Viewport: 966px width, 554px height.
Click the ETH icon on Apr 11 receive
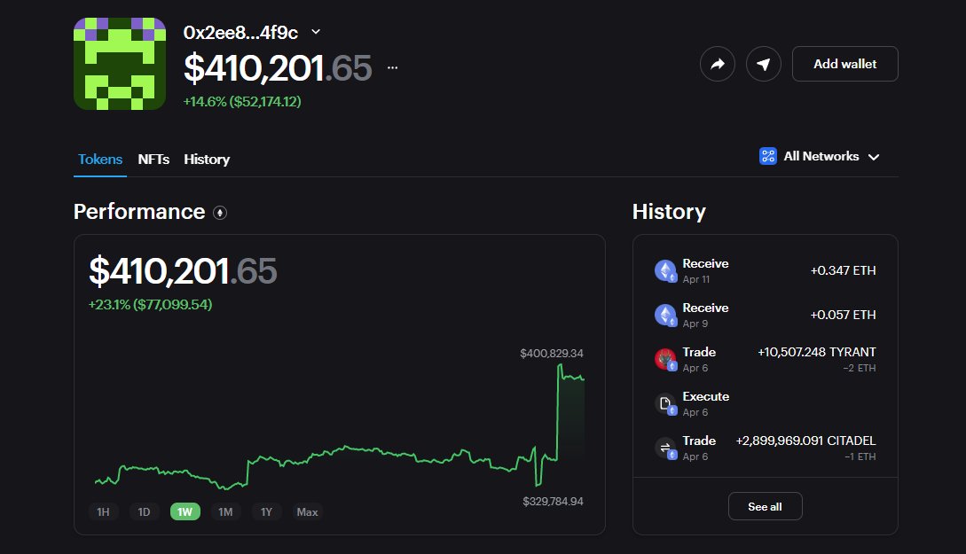(667, 270)
